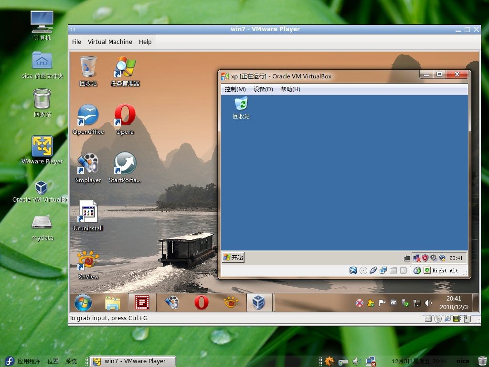Click VirtualBox USB status icon
The width and height of the screenshot is (489, 367).
tap(373, 270)
